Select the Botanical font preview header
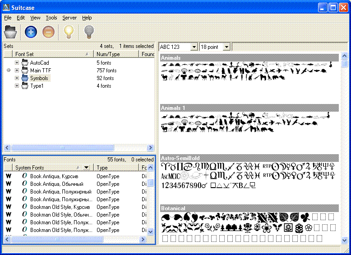Screen dimensions: 351x255 (249, 208)
